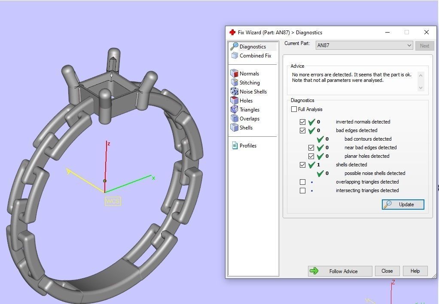The width and height of the screenshot is (439, 304).
Task: Select the Stitching fix step
Action: [245, 82]
